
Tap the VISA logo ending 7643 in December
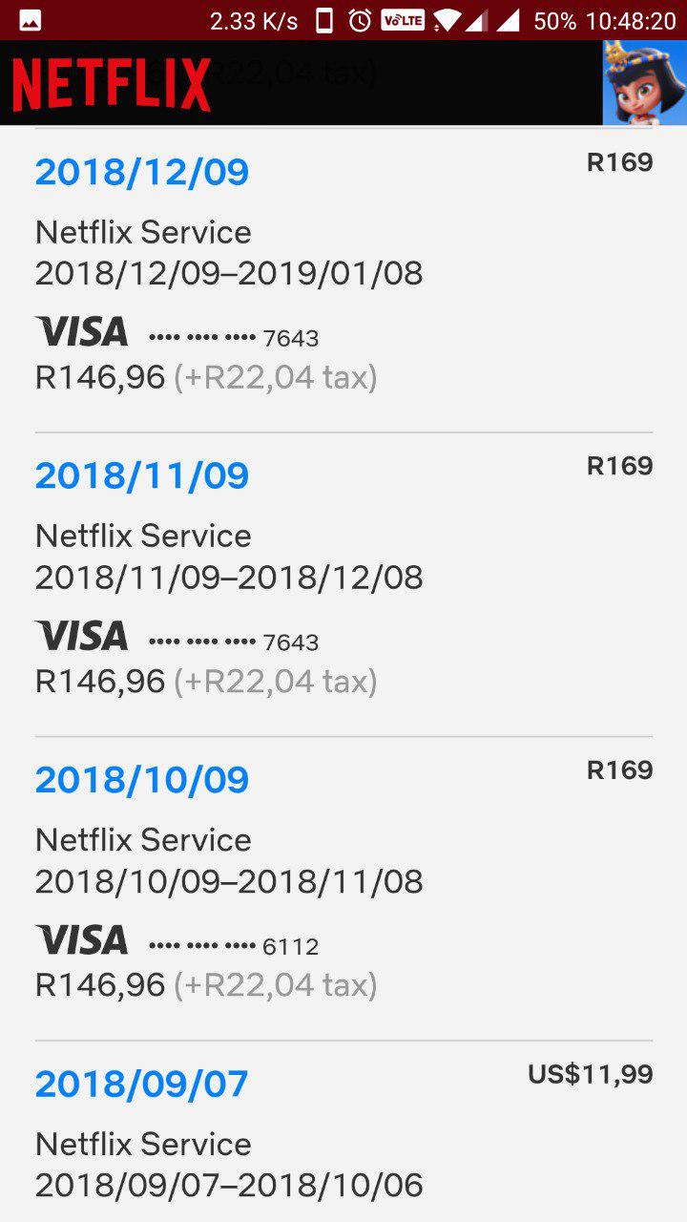click(x=82, y=332)
